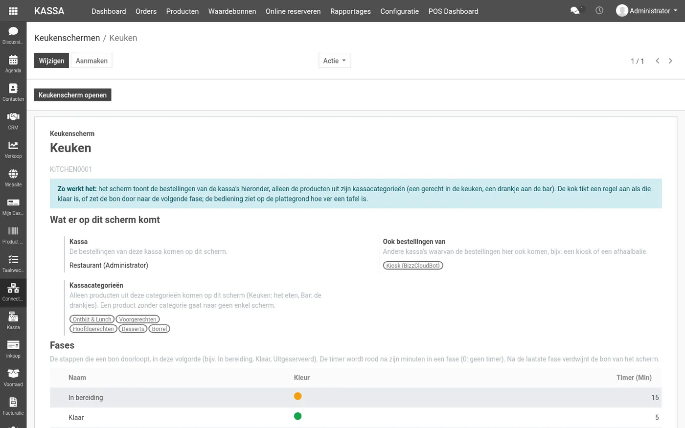685x428 pixels.
Task: Open the Agenda calendar app
Action: (x=13, y=64)
